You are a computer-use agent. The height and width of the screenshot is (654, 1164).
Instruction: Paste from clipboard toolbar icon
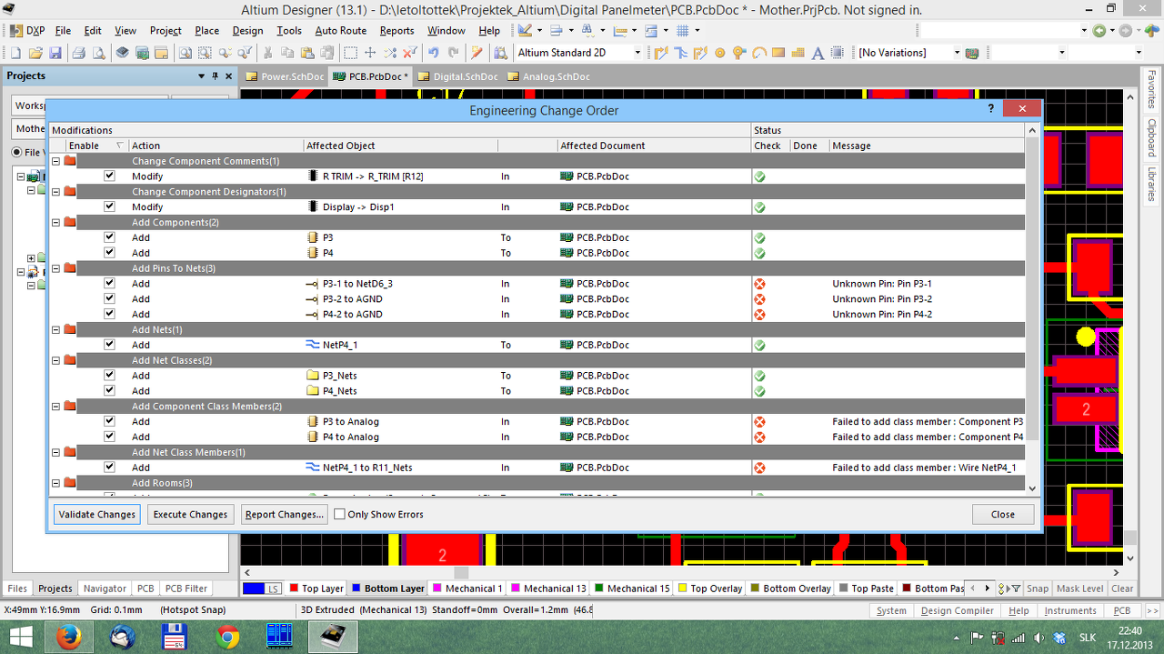[x=307, y=53]
